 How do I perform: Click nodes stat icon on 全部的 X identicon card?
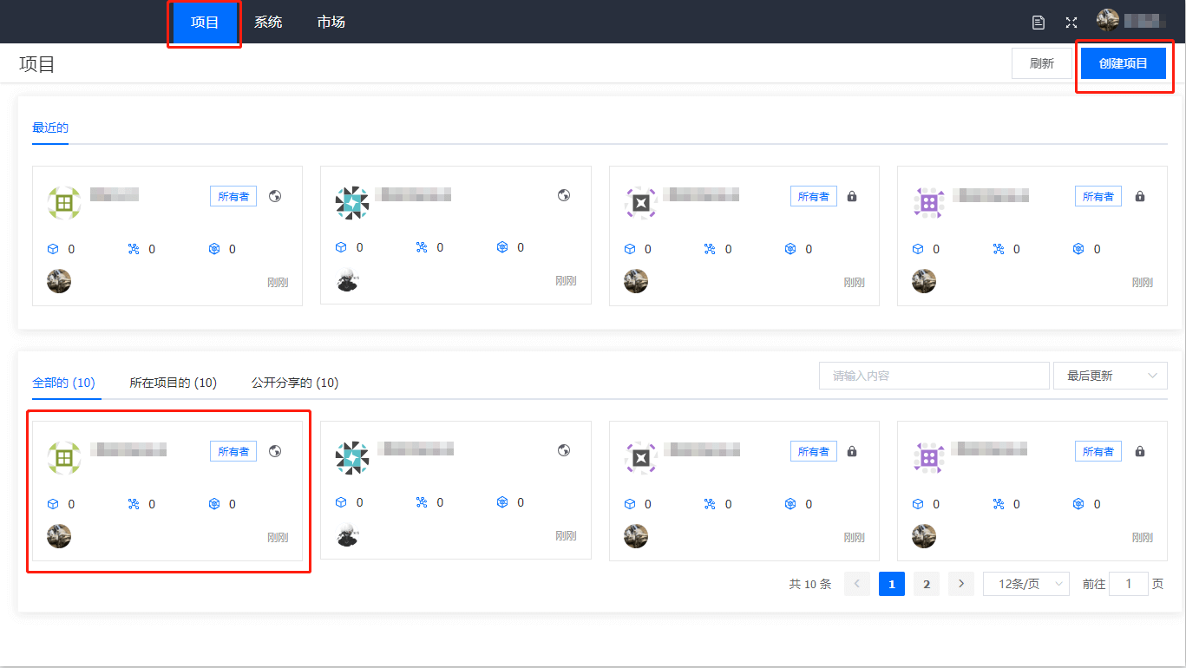point(710,504)
